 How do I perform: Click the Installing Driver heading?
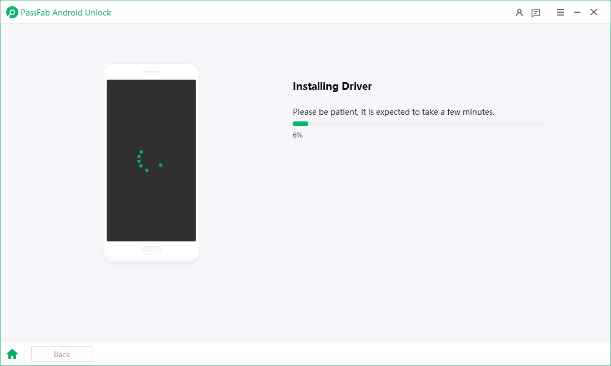coord(332,87)
